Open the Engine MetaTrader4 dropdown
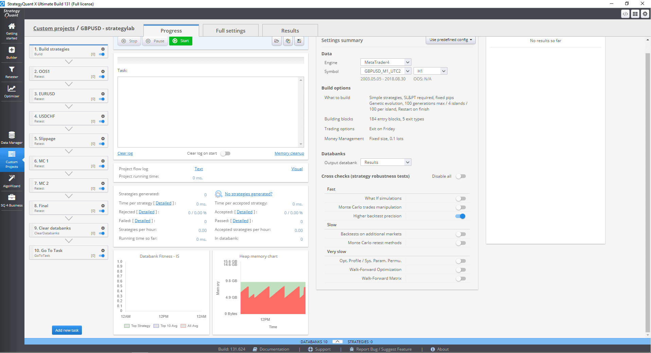 tap(386, 62)
